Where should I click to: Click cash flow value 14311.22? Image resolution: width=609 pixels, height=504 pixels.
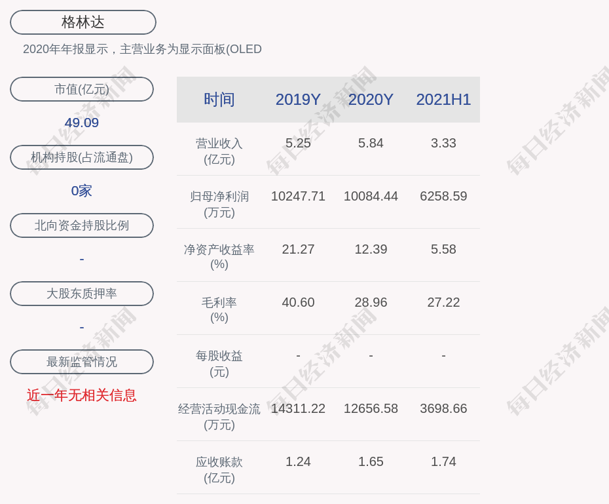coord(298,408)
